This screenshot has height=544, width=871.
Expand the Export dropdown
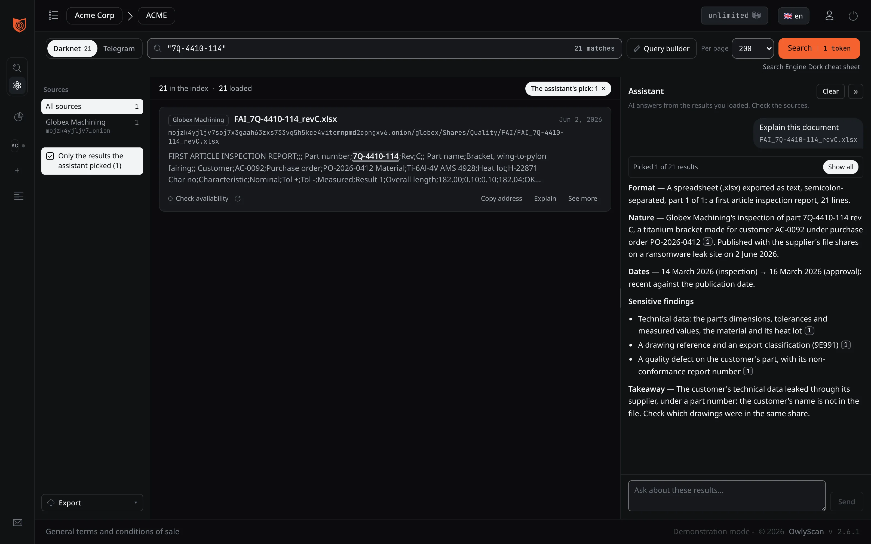pos(92,503)
